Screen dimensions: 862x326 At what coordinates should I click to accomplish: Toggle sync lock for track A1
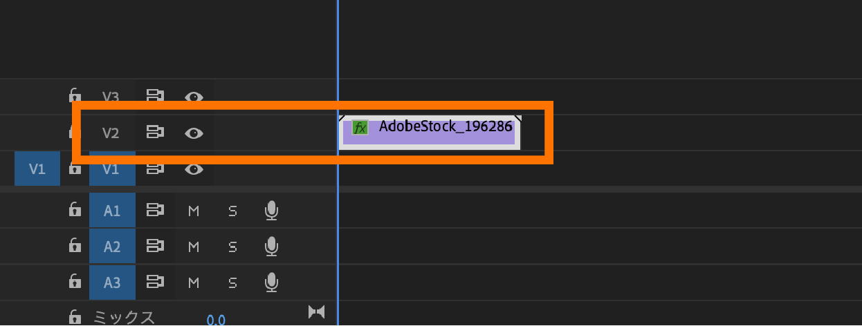click(154, 211)
